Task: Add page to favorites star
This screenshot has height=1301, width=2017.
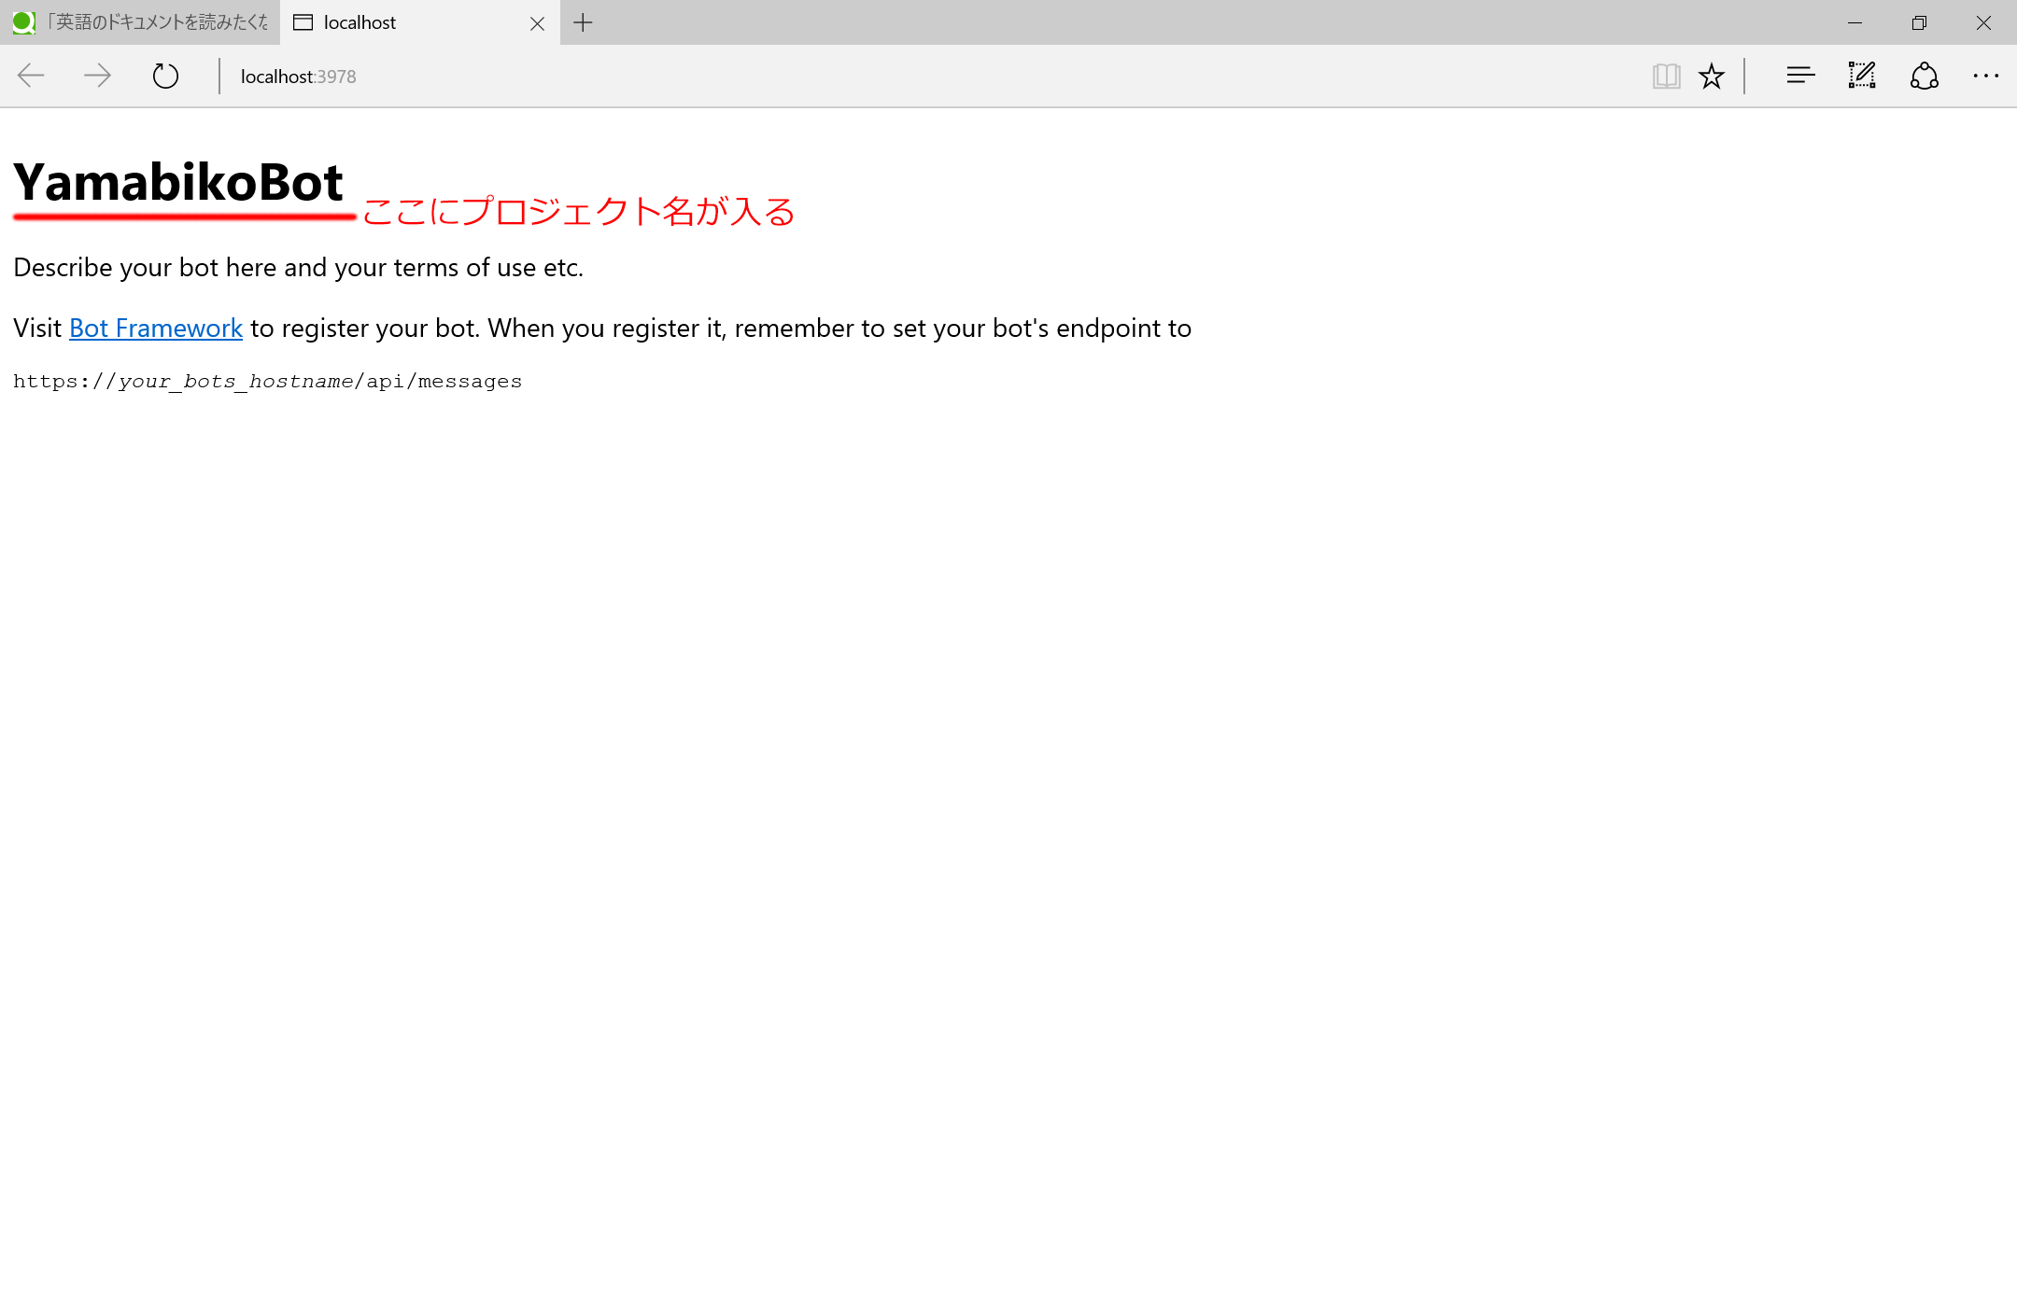Action: point(1711,76)
